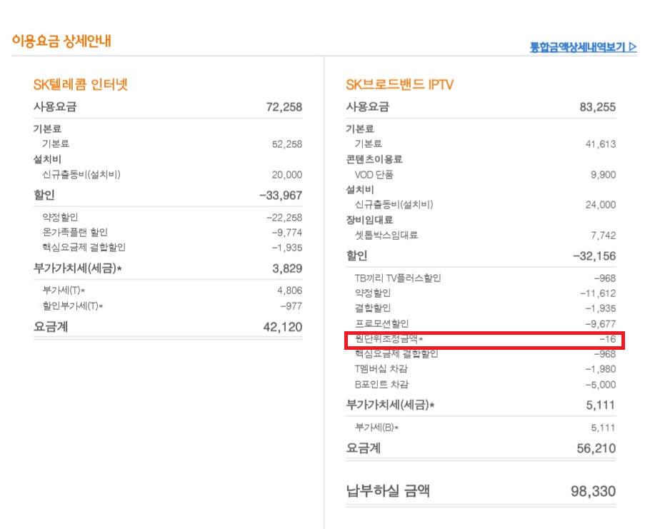Click the 할인부가세(T) line item

72,306
